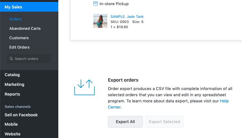Go to Orders in the sidebar
242x138 pixels.
pyautogui.click(x=16, y=19)
